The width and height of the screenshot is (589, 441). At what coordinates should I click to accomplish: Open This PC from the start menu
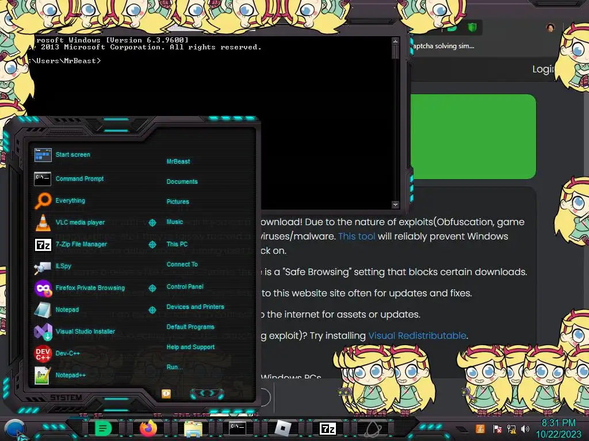coord(177,244)
